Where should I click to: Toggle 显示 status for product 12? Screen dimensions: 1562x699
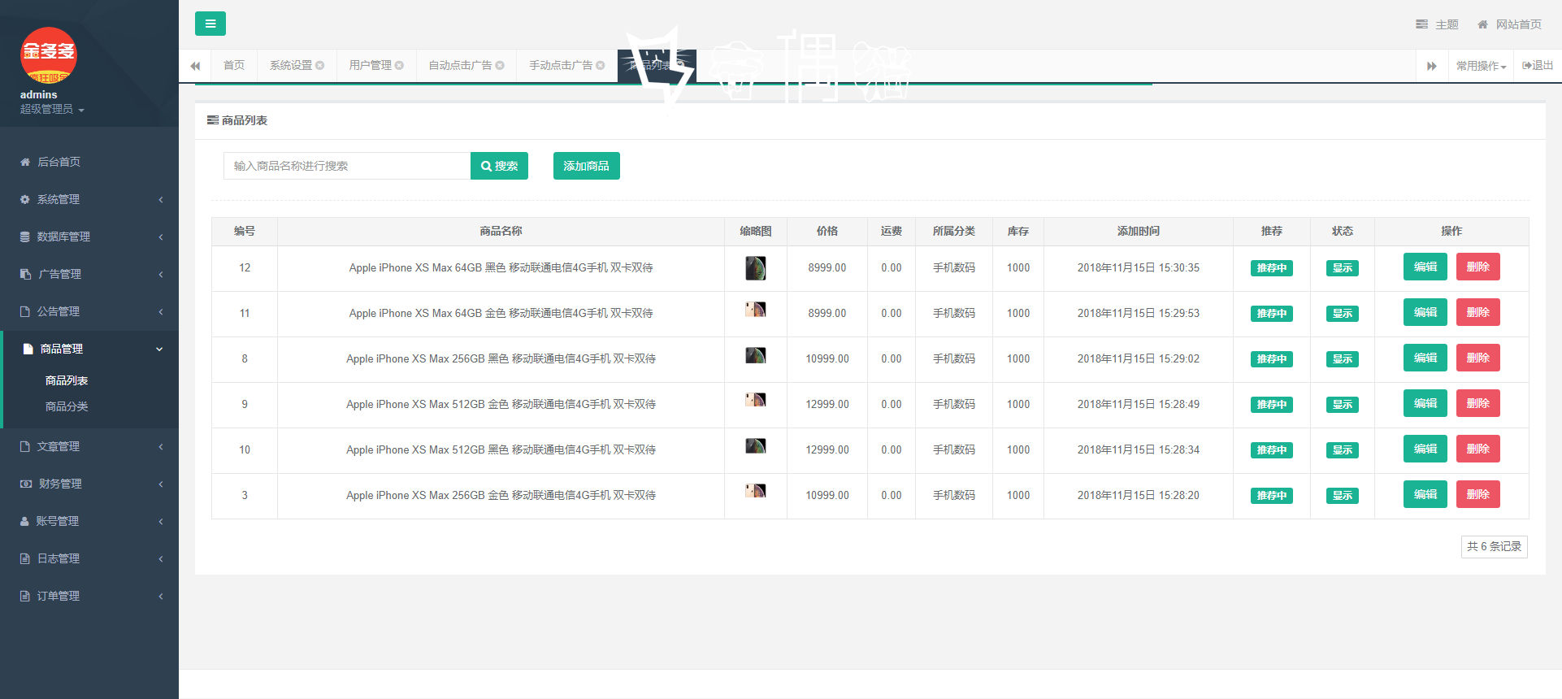pos(1343,268)
